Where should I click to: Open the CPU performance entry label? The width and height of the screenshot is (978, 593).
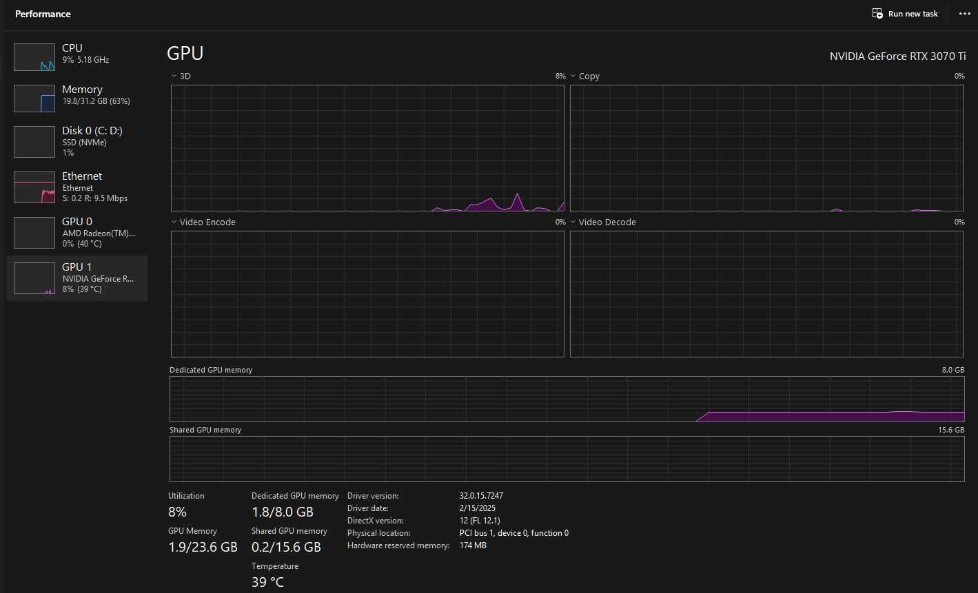pos(72,48)
